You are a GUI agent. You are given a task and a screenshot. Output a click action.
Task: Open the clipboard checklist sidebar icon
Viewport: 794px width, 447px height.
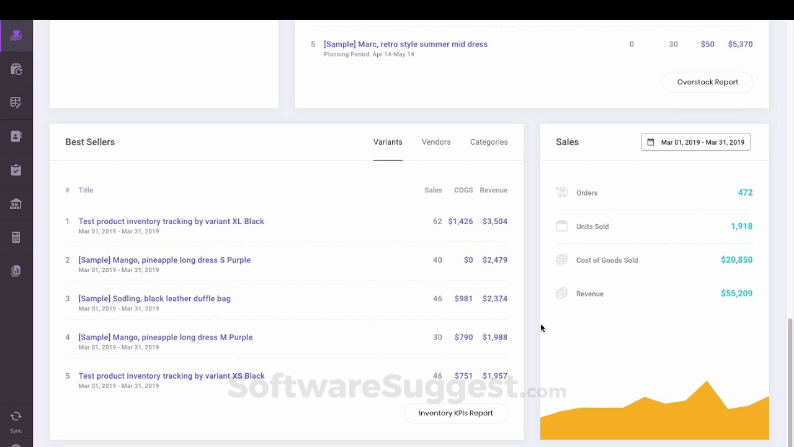tap(16, 169)
